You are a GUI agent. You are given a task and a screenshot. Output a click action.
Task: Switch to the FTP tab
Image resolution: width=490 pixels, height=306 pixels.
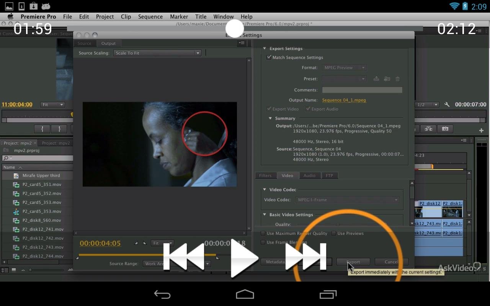point(329,176)
